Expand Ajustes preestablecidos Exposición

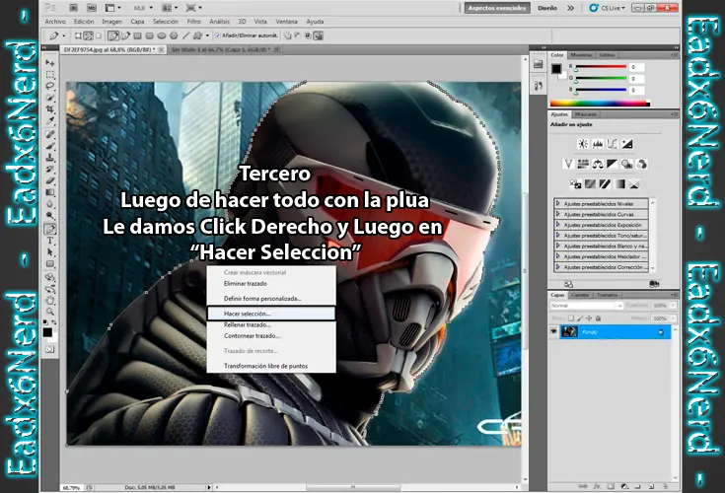[x=558, y=225]
